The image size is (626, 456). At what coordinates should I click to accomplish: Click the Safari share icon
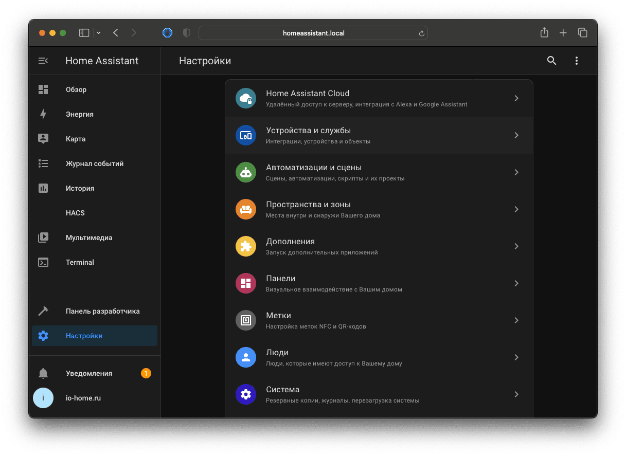coord(544,32)
